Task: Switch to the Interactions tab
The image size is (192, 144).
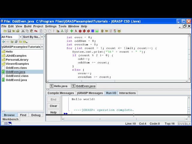Action: point(127,93)
